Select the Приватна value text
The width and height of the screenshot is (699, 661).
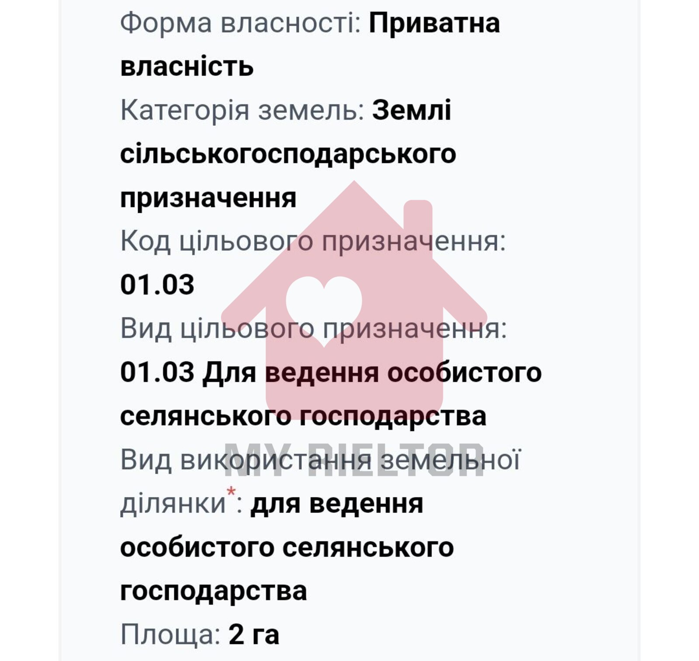coord(434,23)
